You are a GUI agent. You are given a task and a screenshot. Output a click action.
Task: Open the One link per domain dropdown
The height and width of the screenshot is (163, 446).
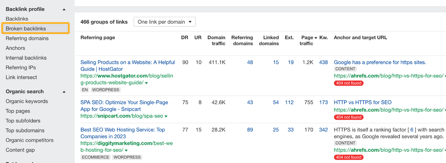click(x=165, y=22)
